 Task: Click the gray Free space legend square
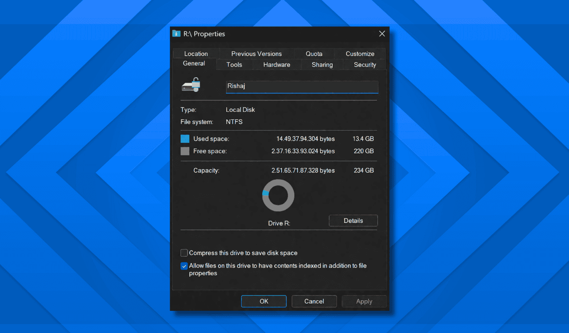(184, 151)
